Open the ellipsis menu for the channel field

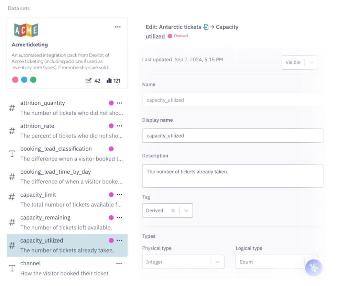119,263
